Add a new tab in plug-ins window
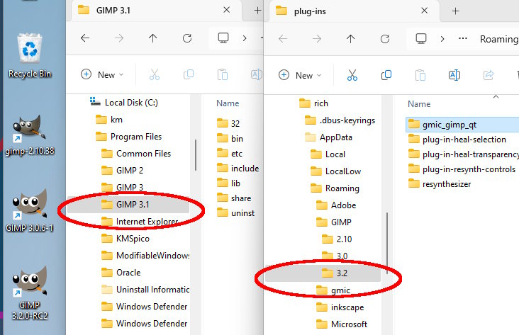This screenshot has height=335, width=519. 455,11
